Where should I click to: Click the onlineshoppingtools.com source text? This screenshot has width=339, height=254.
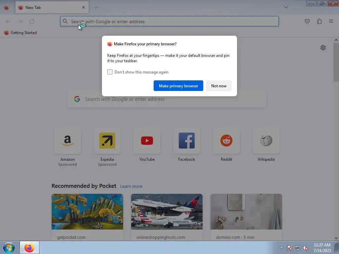[161, 237]
